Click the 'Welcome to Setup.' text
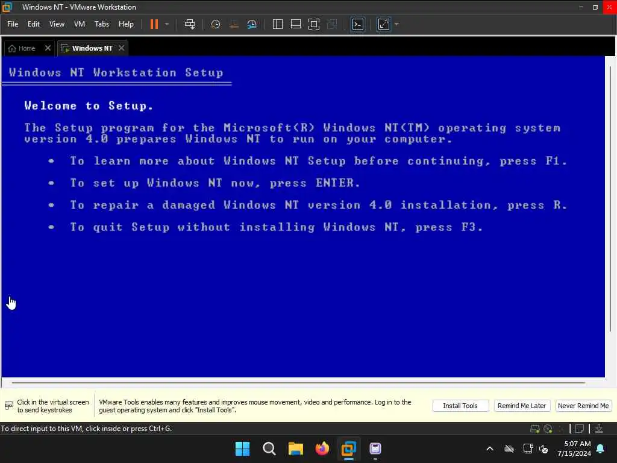Screen dimensions: 617x463 tap(89, 106)
